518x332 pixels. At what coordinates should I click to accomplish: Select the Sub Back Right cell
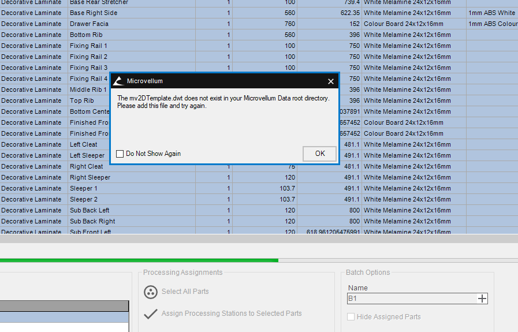[132, 221]
